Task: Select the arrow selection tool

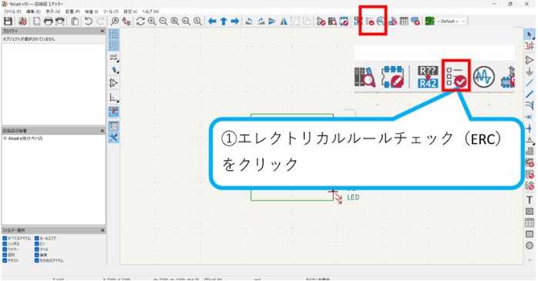Action: tap(529, 35)
